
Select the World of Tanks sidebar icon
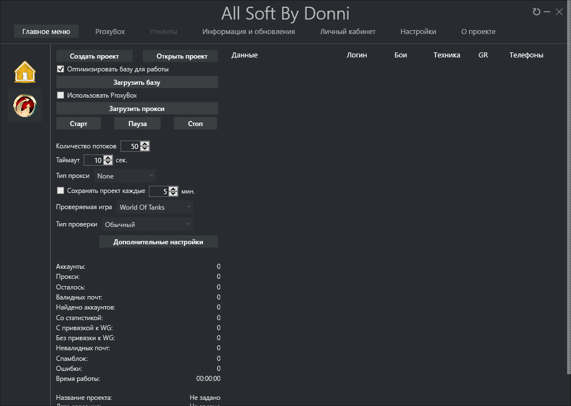pyautogui.click(x=25, y=105)
